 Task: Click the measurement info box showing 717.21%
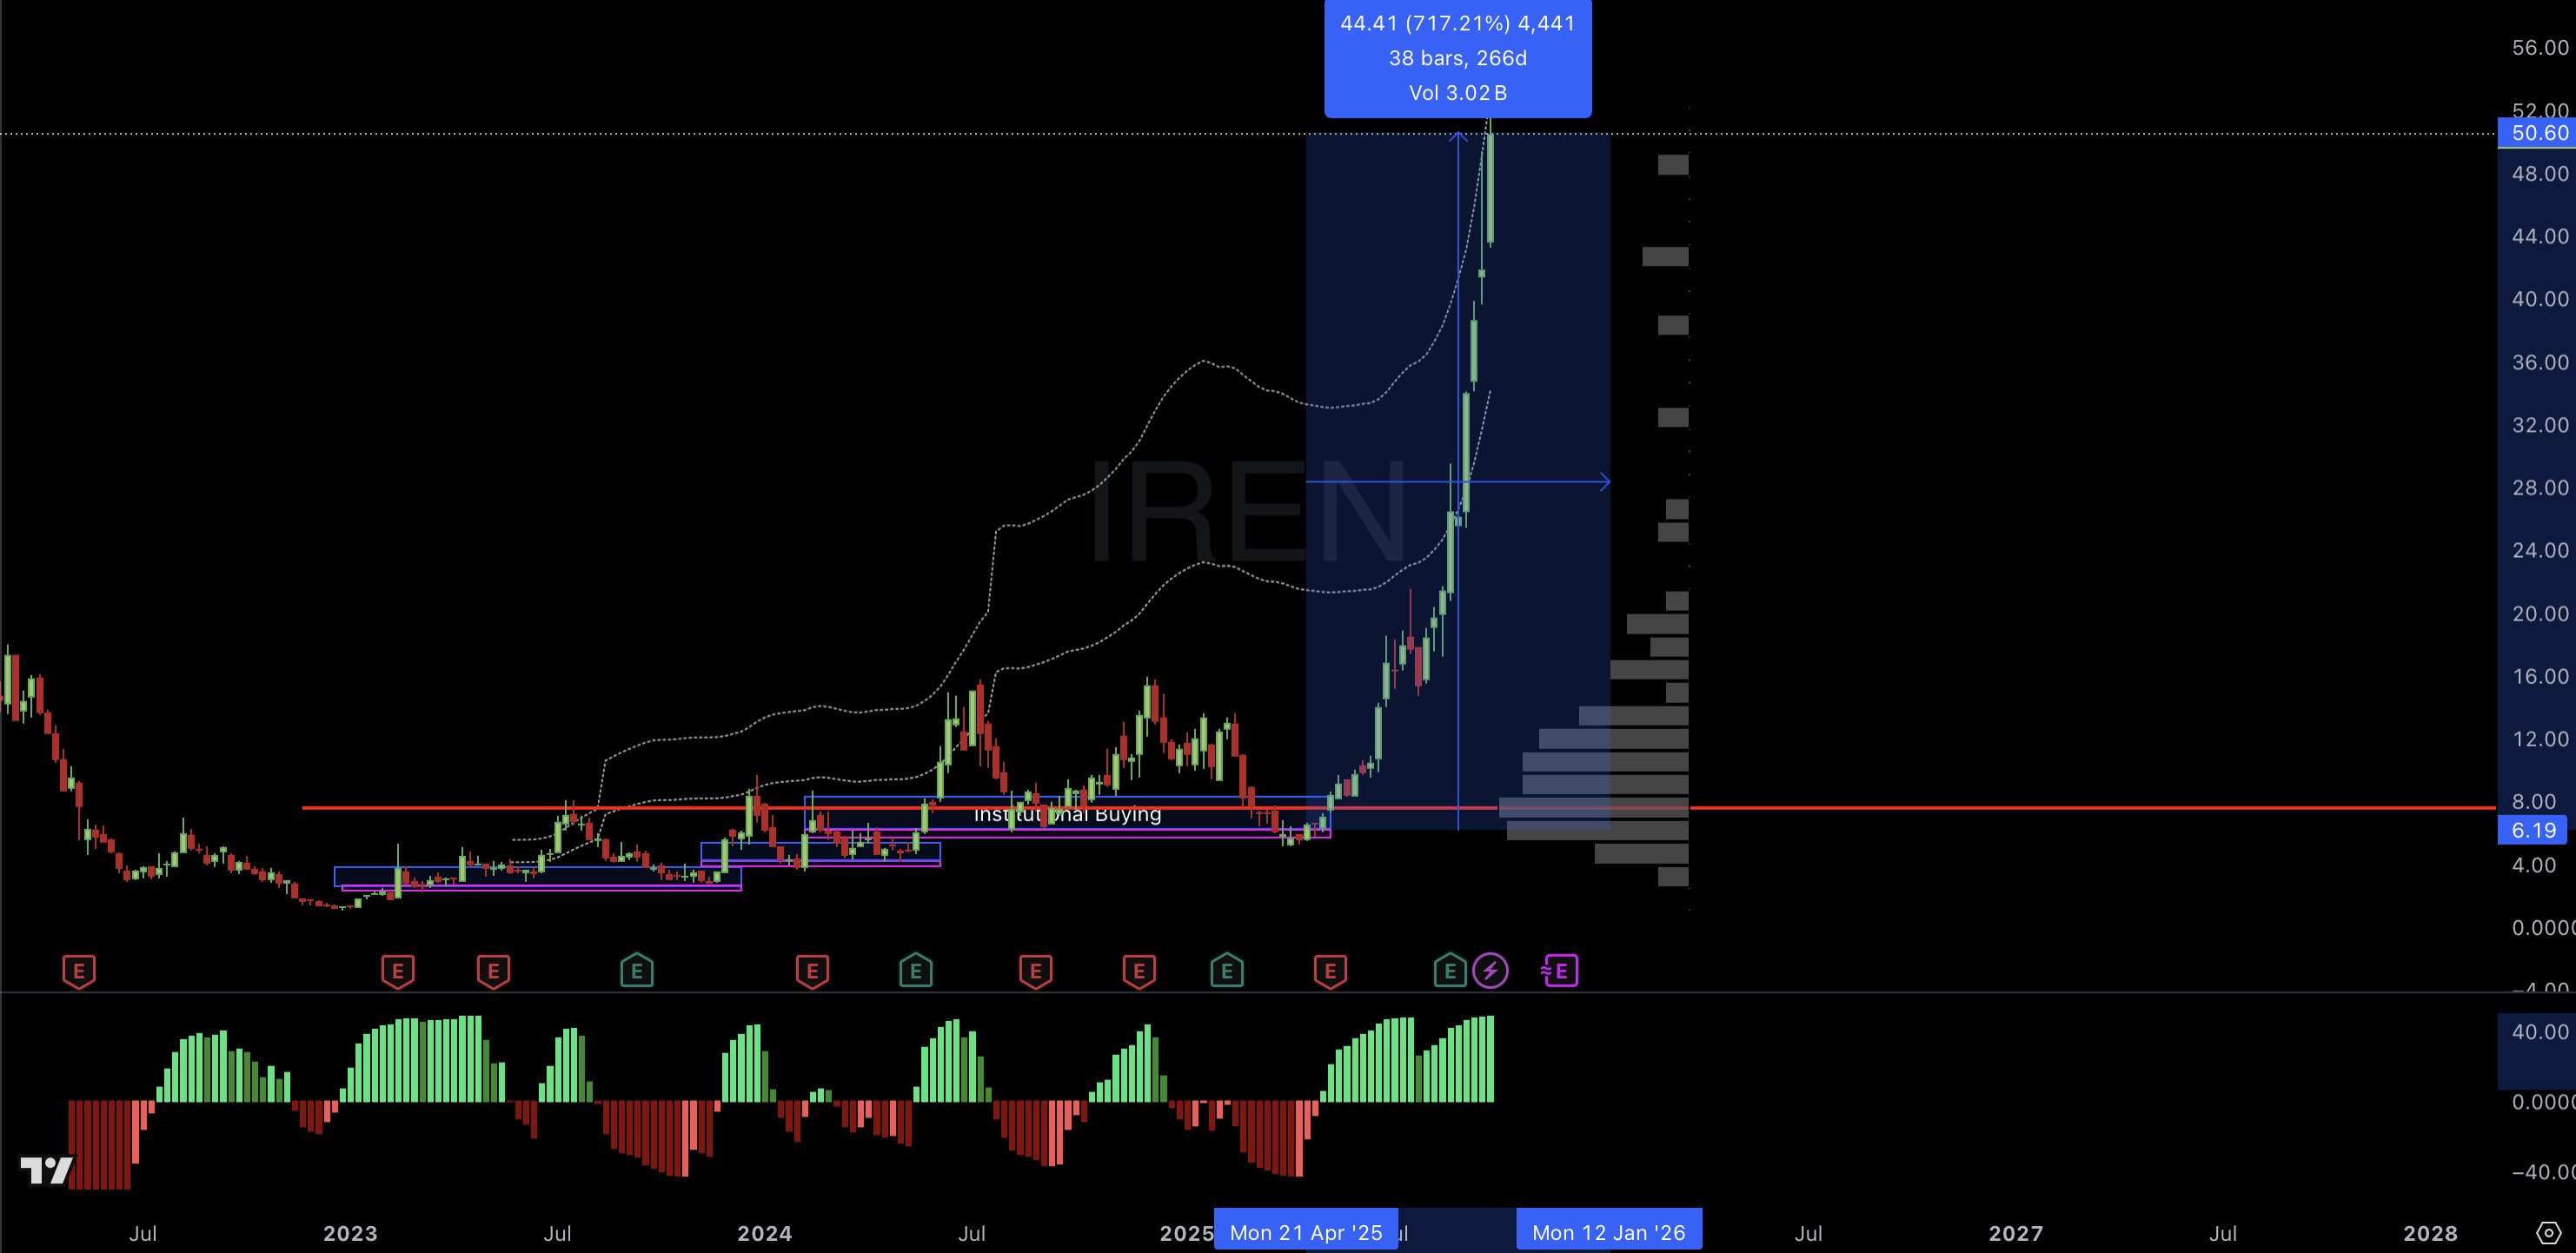pos(1457,58)
